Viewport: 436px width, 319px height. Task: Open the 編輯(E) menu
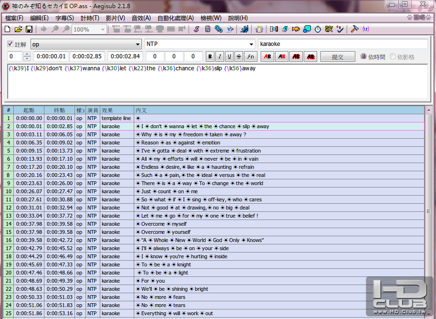[39, 18]
